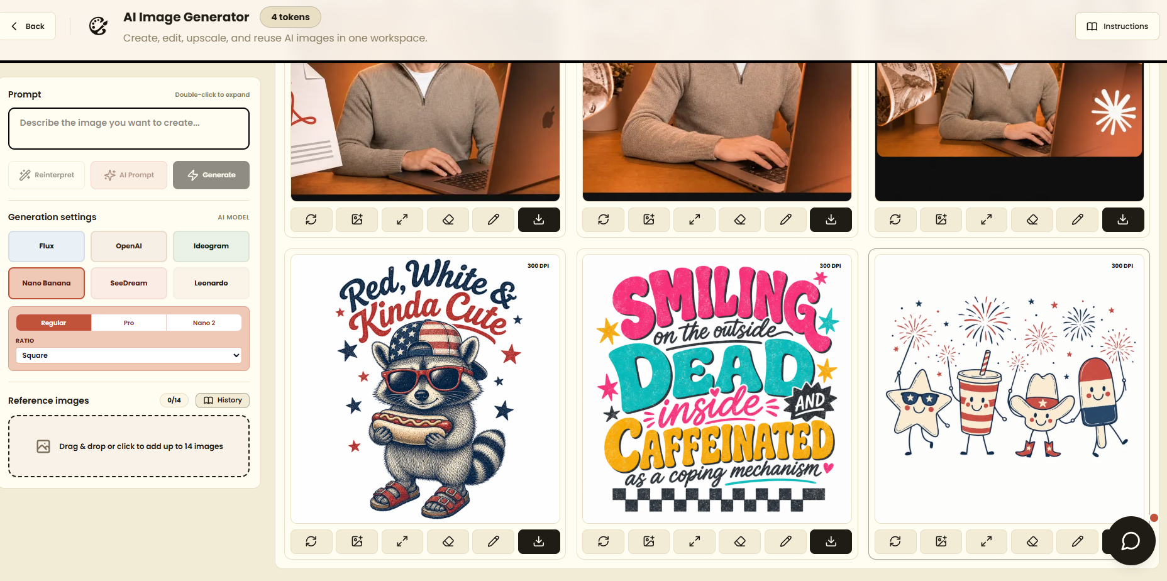The height and width of the screenshot is (581, 1167).
Task: Select the SeeDream model
Action: [129, 284]
